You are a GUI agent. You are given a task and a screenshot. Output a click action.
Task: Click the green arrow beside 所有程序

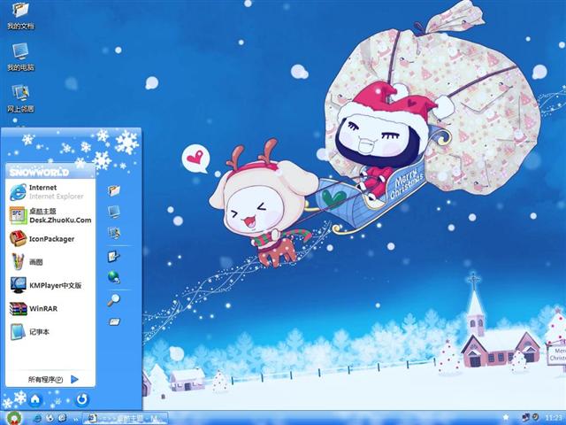pos(74,379)
